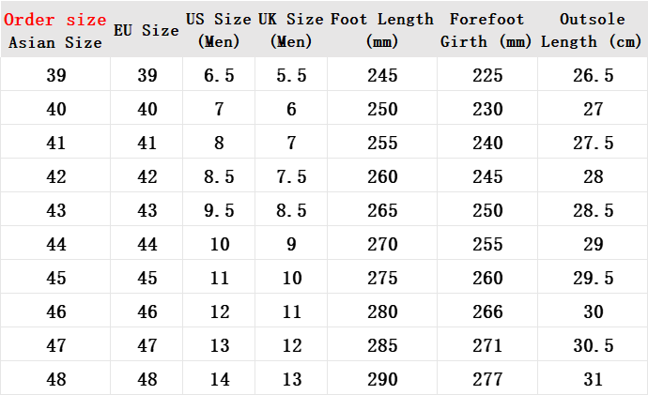Select US size 9.5 cell
The image size is (648, 395).
point(219,211)
